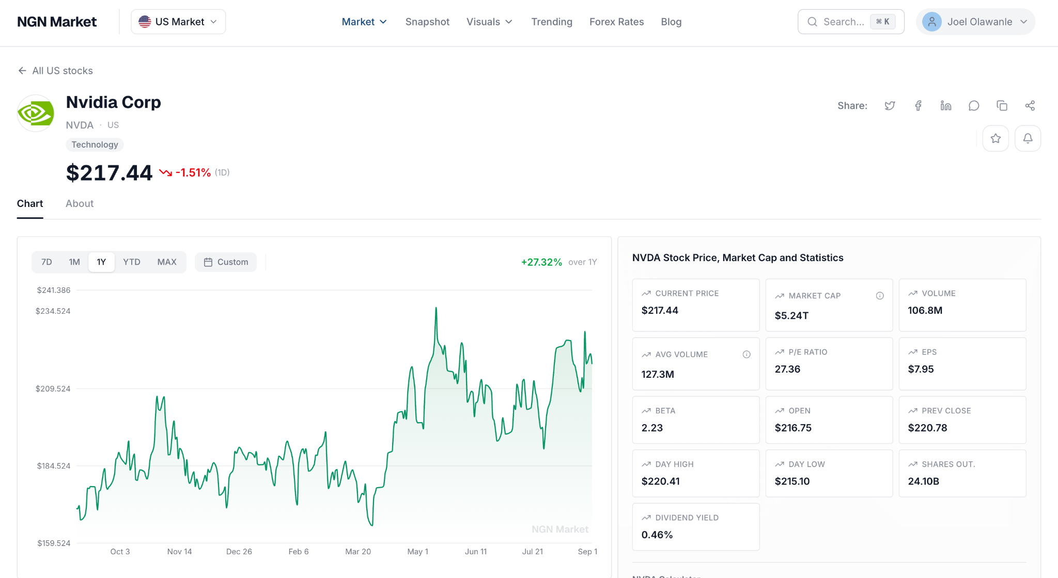Share Nvidia on LinkedIn
The image size is (1058, 578).
[x=946, y=106]
